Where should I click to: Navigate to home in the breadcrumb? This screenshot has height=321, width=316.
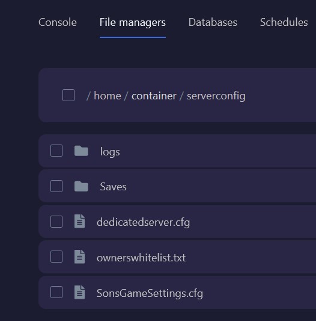click(108, 96)
